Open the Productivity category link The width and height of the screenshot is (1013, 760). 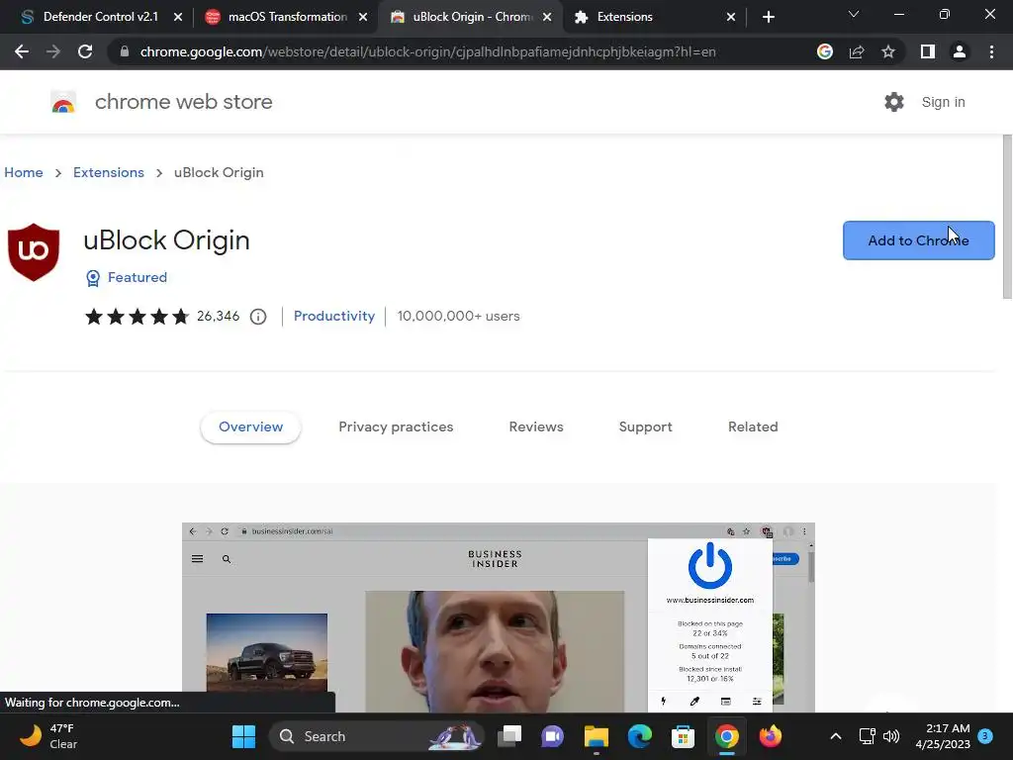pyautogui.click(x=334, y=316)
